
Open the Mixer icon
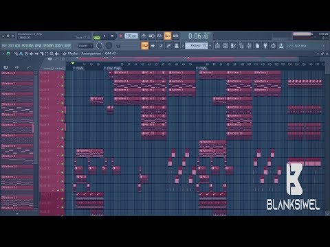(x=249, y=46)
